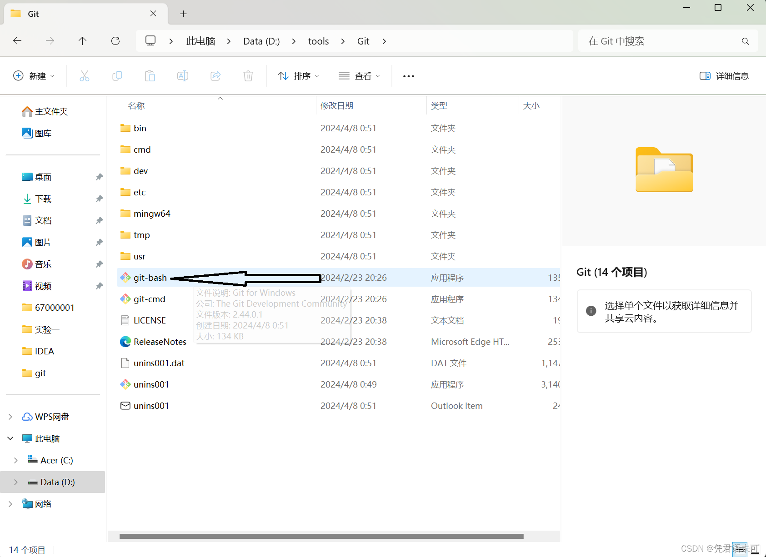This screenshot has width=766, height=557.
Task: Expand chevron after tools in breadcrumb
Action: (343, 41)
